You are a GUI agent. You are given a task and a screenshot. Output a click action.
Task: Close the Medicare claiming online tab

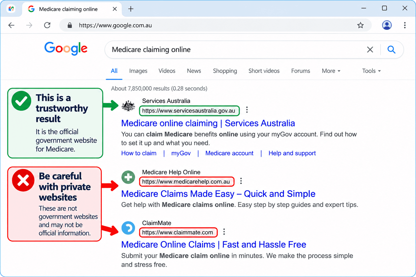[115, 9]
